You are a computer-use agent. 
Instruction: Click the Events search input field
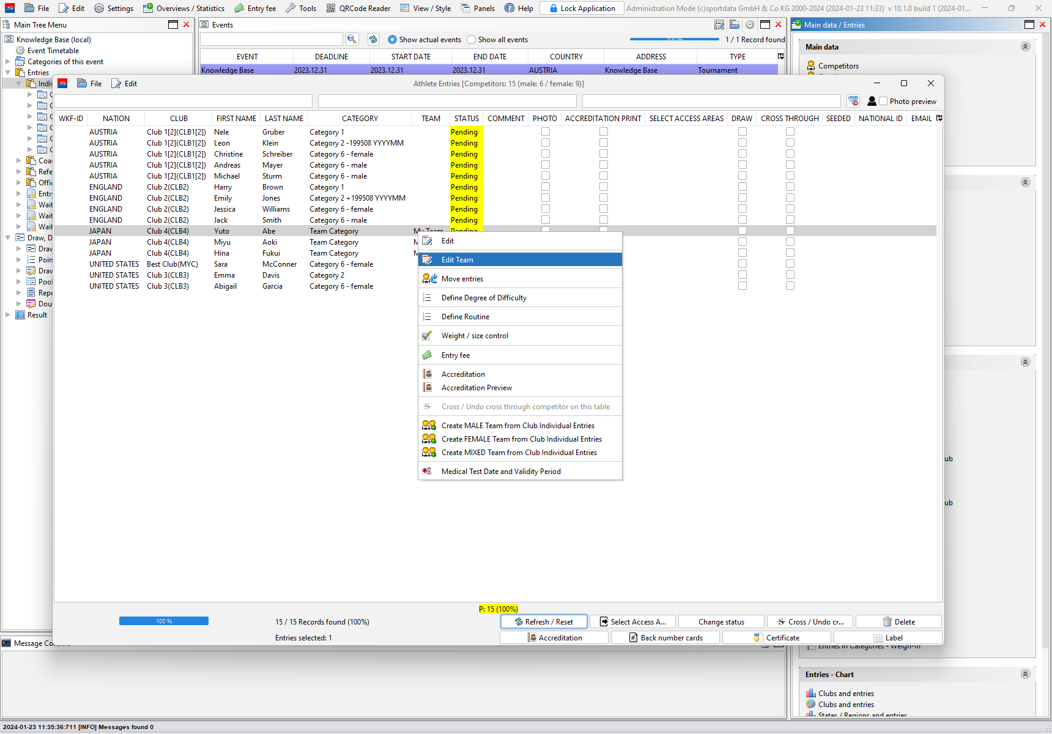pyautogui.click(x=272, y=39)
